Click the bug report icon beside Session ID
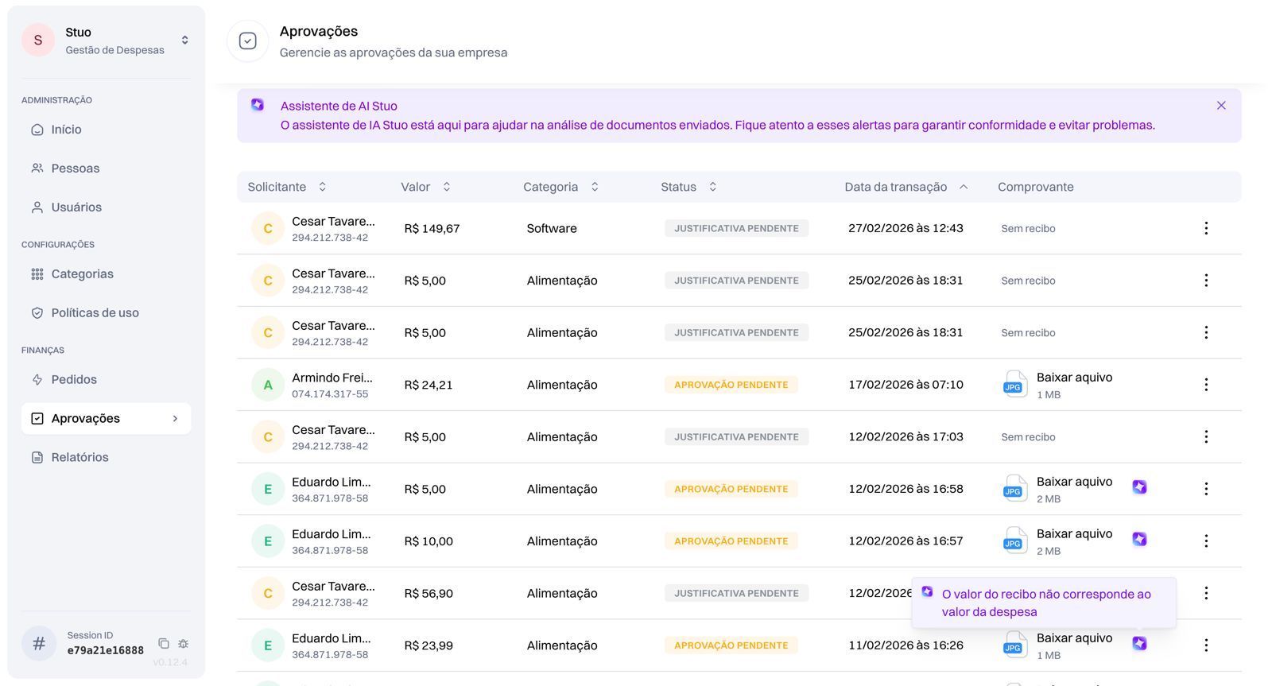Image resolution: width=1272 pixels, height=686 pixels. click(184, 643)
